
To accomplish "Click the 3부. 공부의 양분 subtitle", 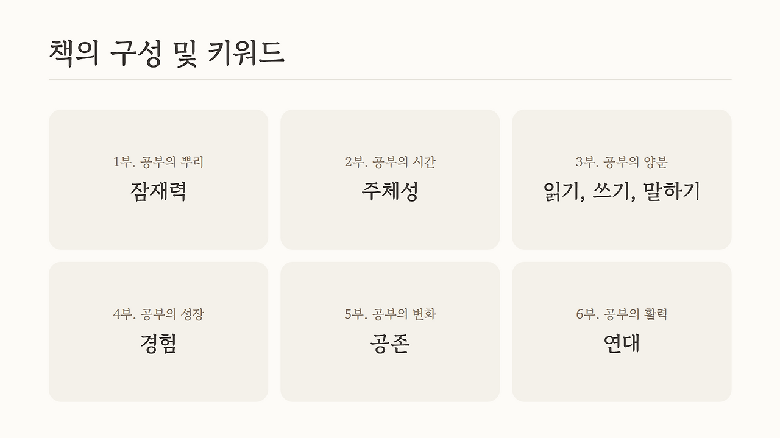I will (622, 162).
